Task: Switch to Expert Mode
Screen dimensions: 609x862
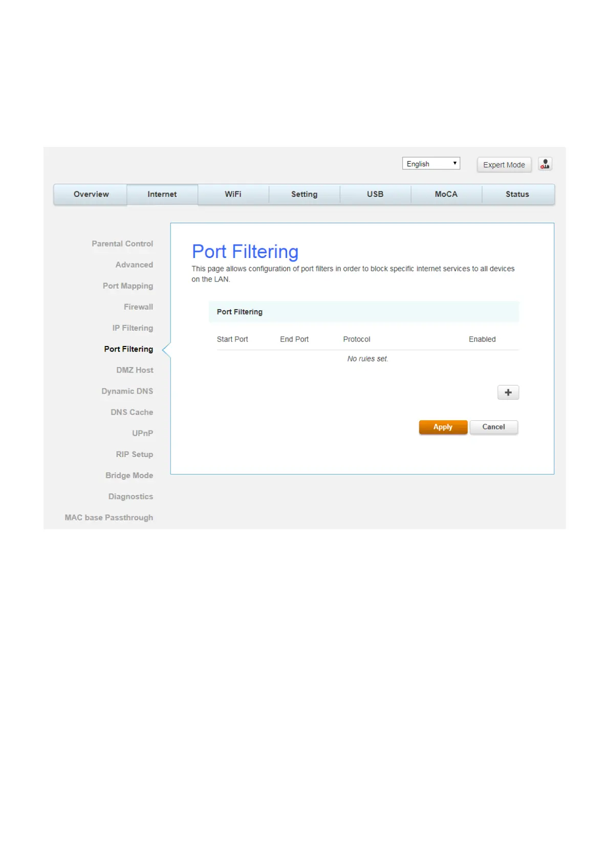Action: click(504, 164)
